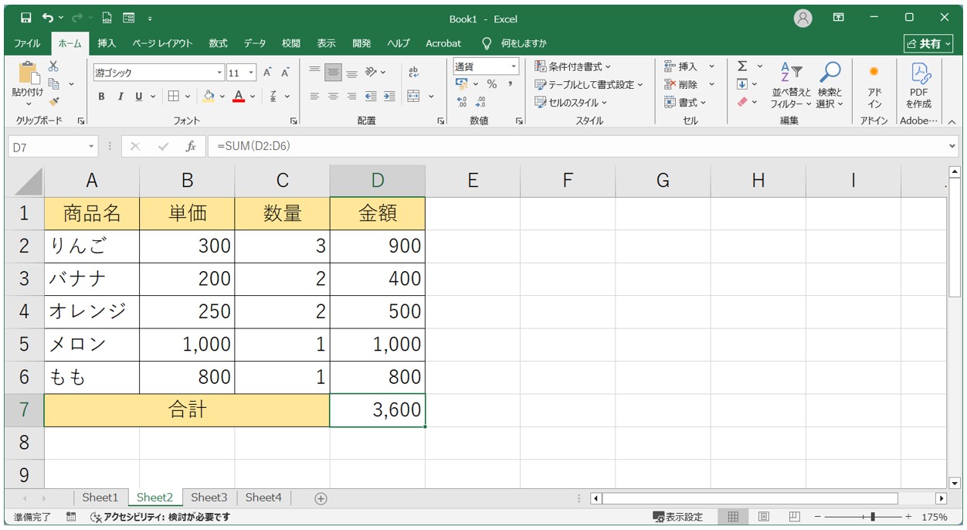Viewport: 967px width, 530px height.
Task: Toggle align text right
Action: click(351, 97)
